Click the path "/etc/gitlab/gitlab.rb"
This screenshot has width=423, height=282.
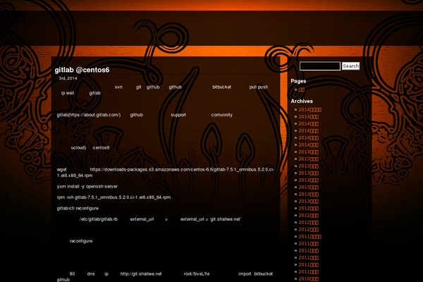pyautogui.click(x=99, y=219)
